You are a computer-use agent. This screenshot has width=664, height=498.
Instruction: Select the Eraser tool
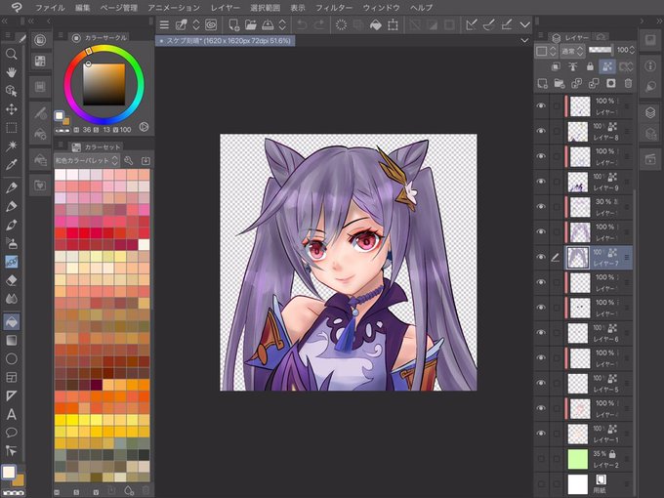click(x=12, y=280)
